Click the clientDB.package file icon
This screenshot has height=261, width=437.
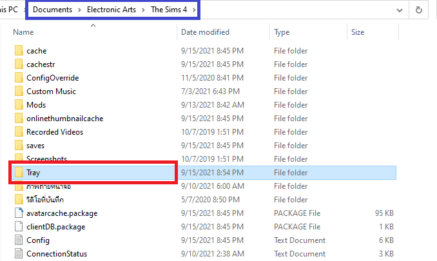click(x=19, y=226)
